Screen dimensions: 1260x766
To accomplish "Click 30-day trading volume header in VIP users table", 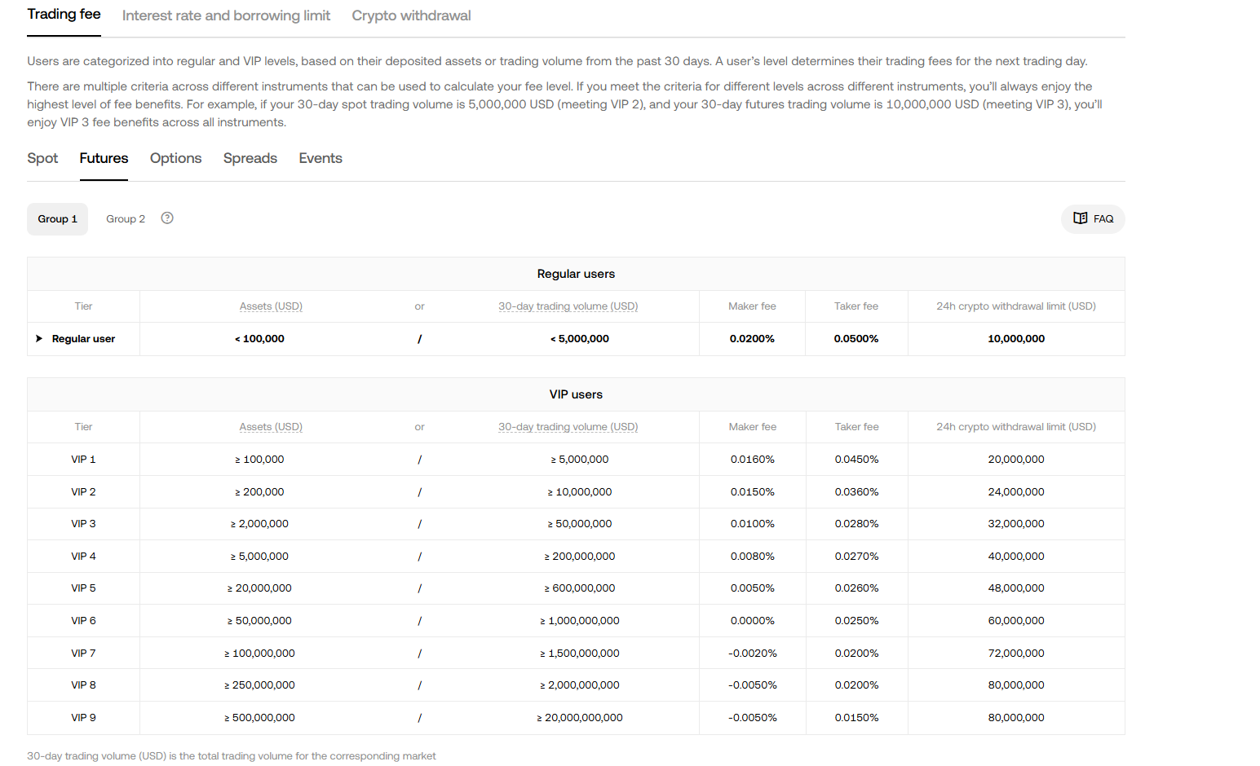I will [x=568, y=427].
